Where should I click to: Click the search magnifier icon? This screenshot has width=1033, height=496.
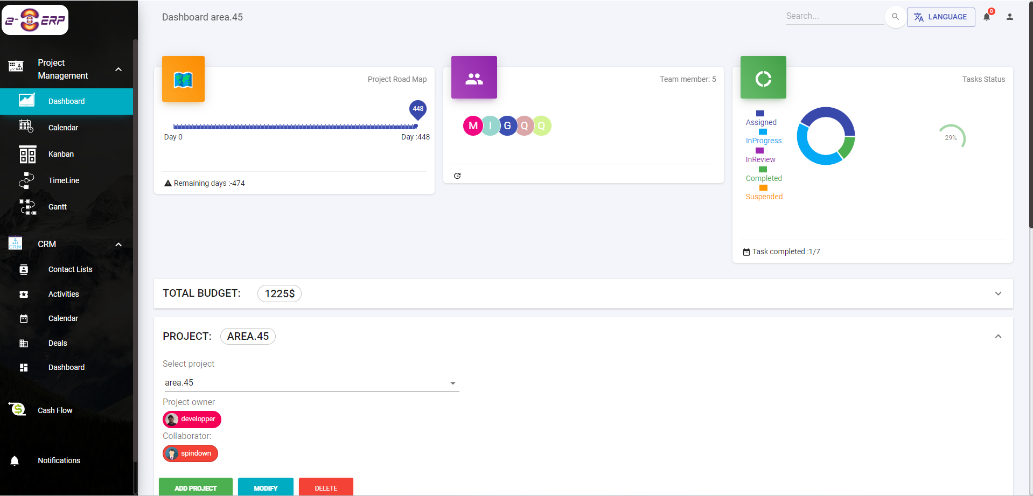895,17
